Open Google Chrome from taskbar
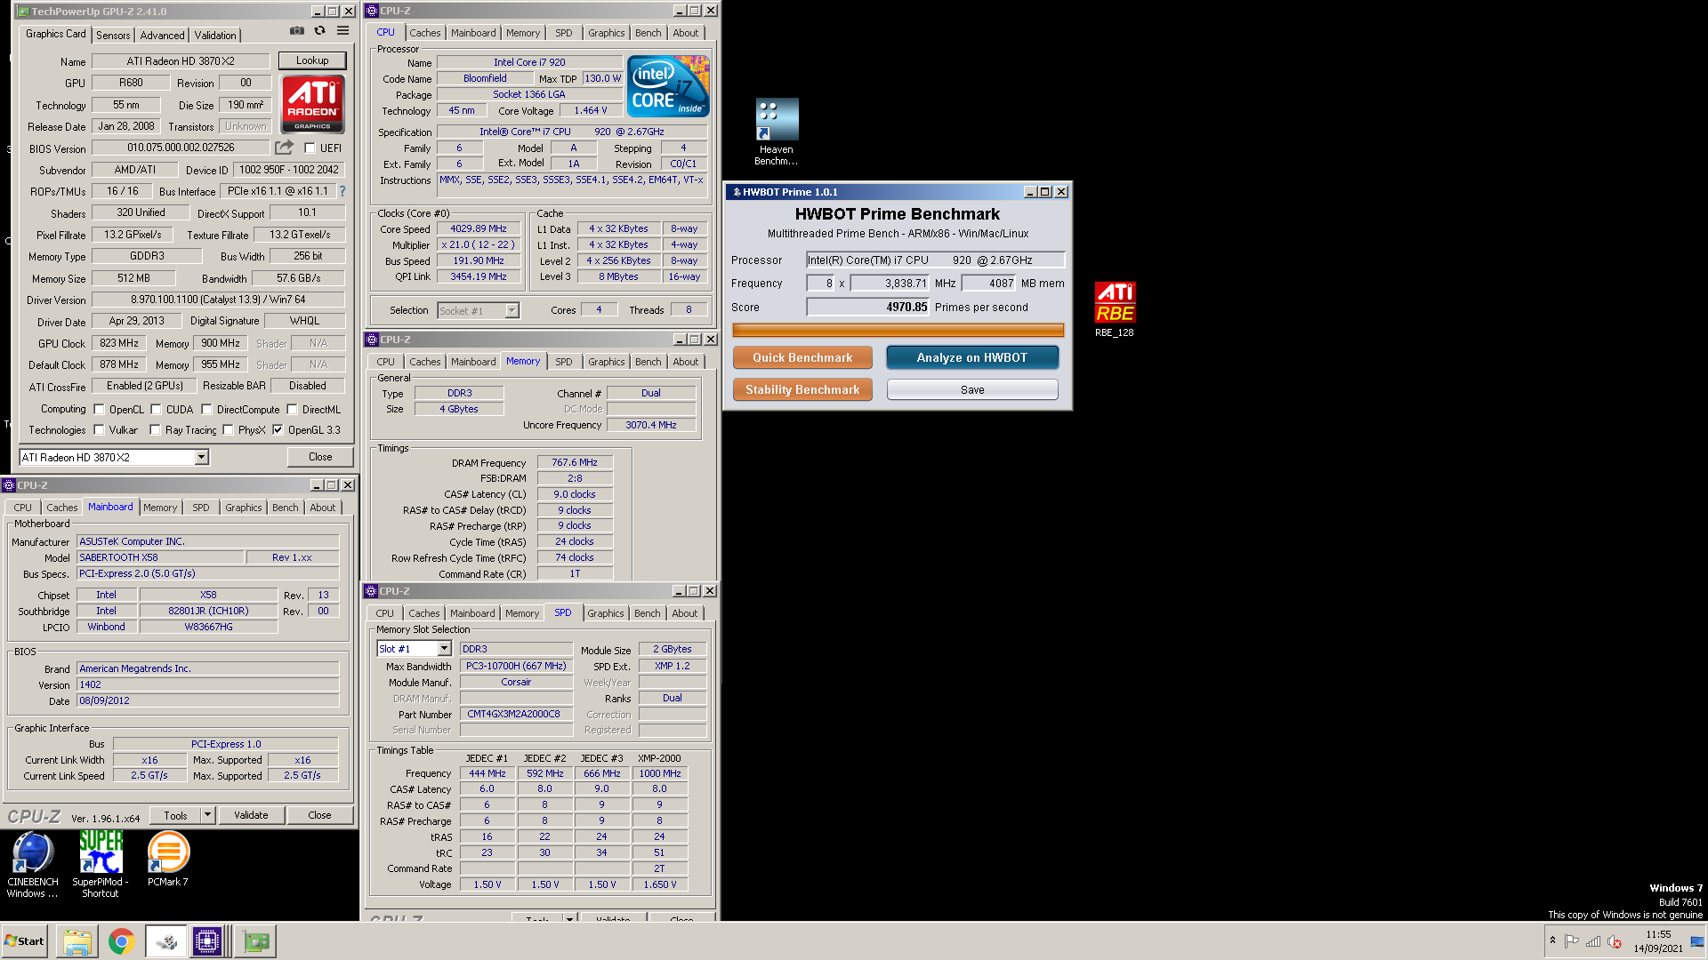The image size is (1708, 960). [x=121, y=941]
